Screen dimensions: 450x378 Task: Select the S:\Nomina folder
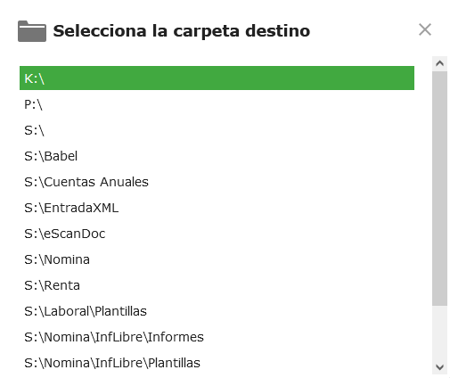(217, 259)
